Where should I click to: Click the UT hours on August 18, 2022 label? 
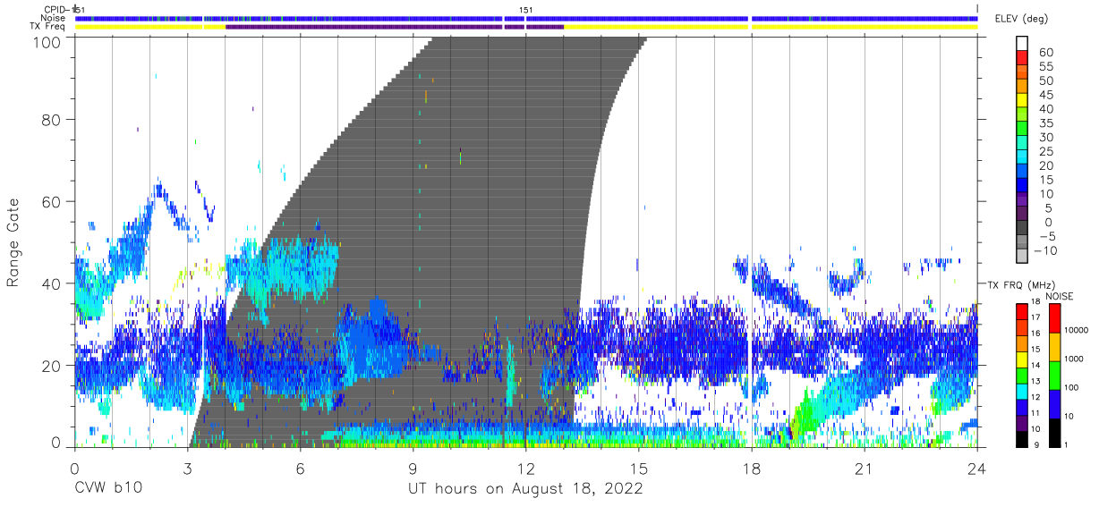pyautogui.click(x=525, y=489)
